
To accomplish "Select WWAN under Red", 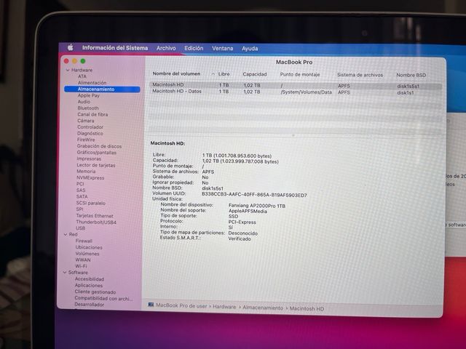I will coord(83,260).
